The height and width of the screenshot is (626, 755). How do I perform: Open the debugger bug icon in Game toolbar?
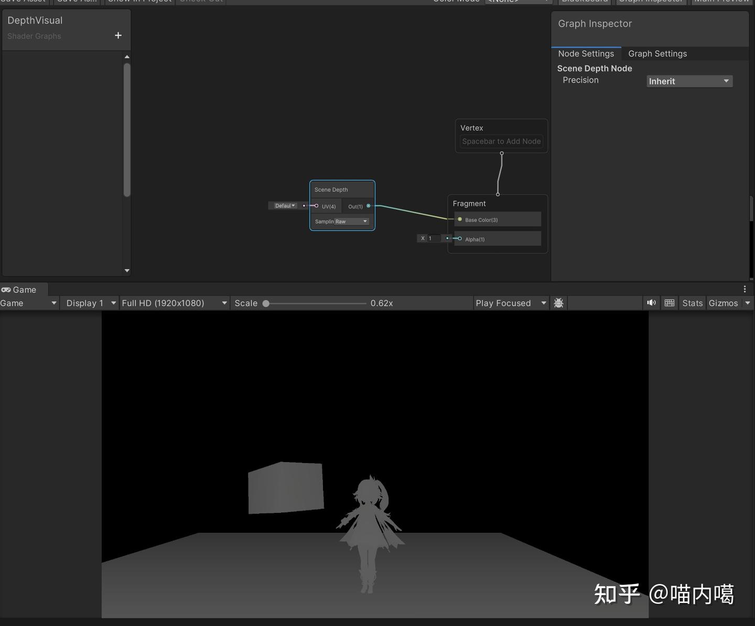pos(558,303)
